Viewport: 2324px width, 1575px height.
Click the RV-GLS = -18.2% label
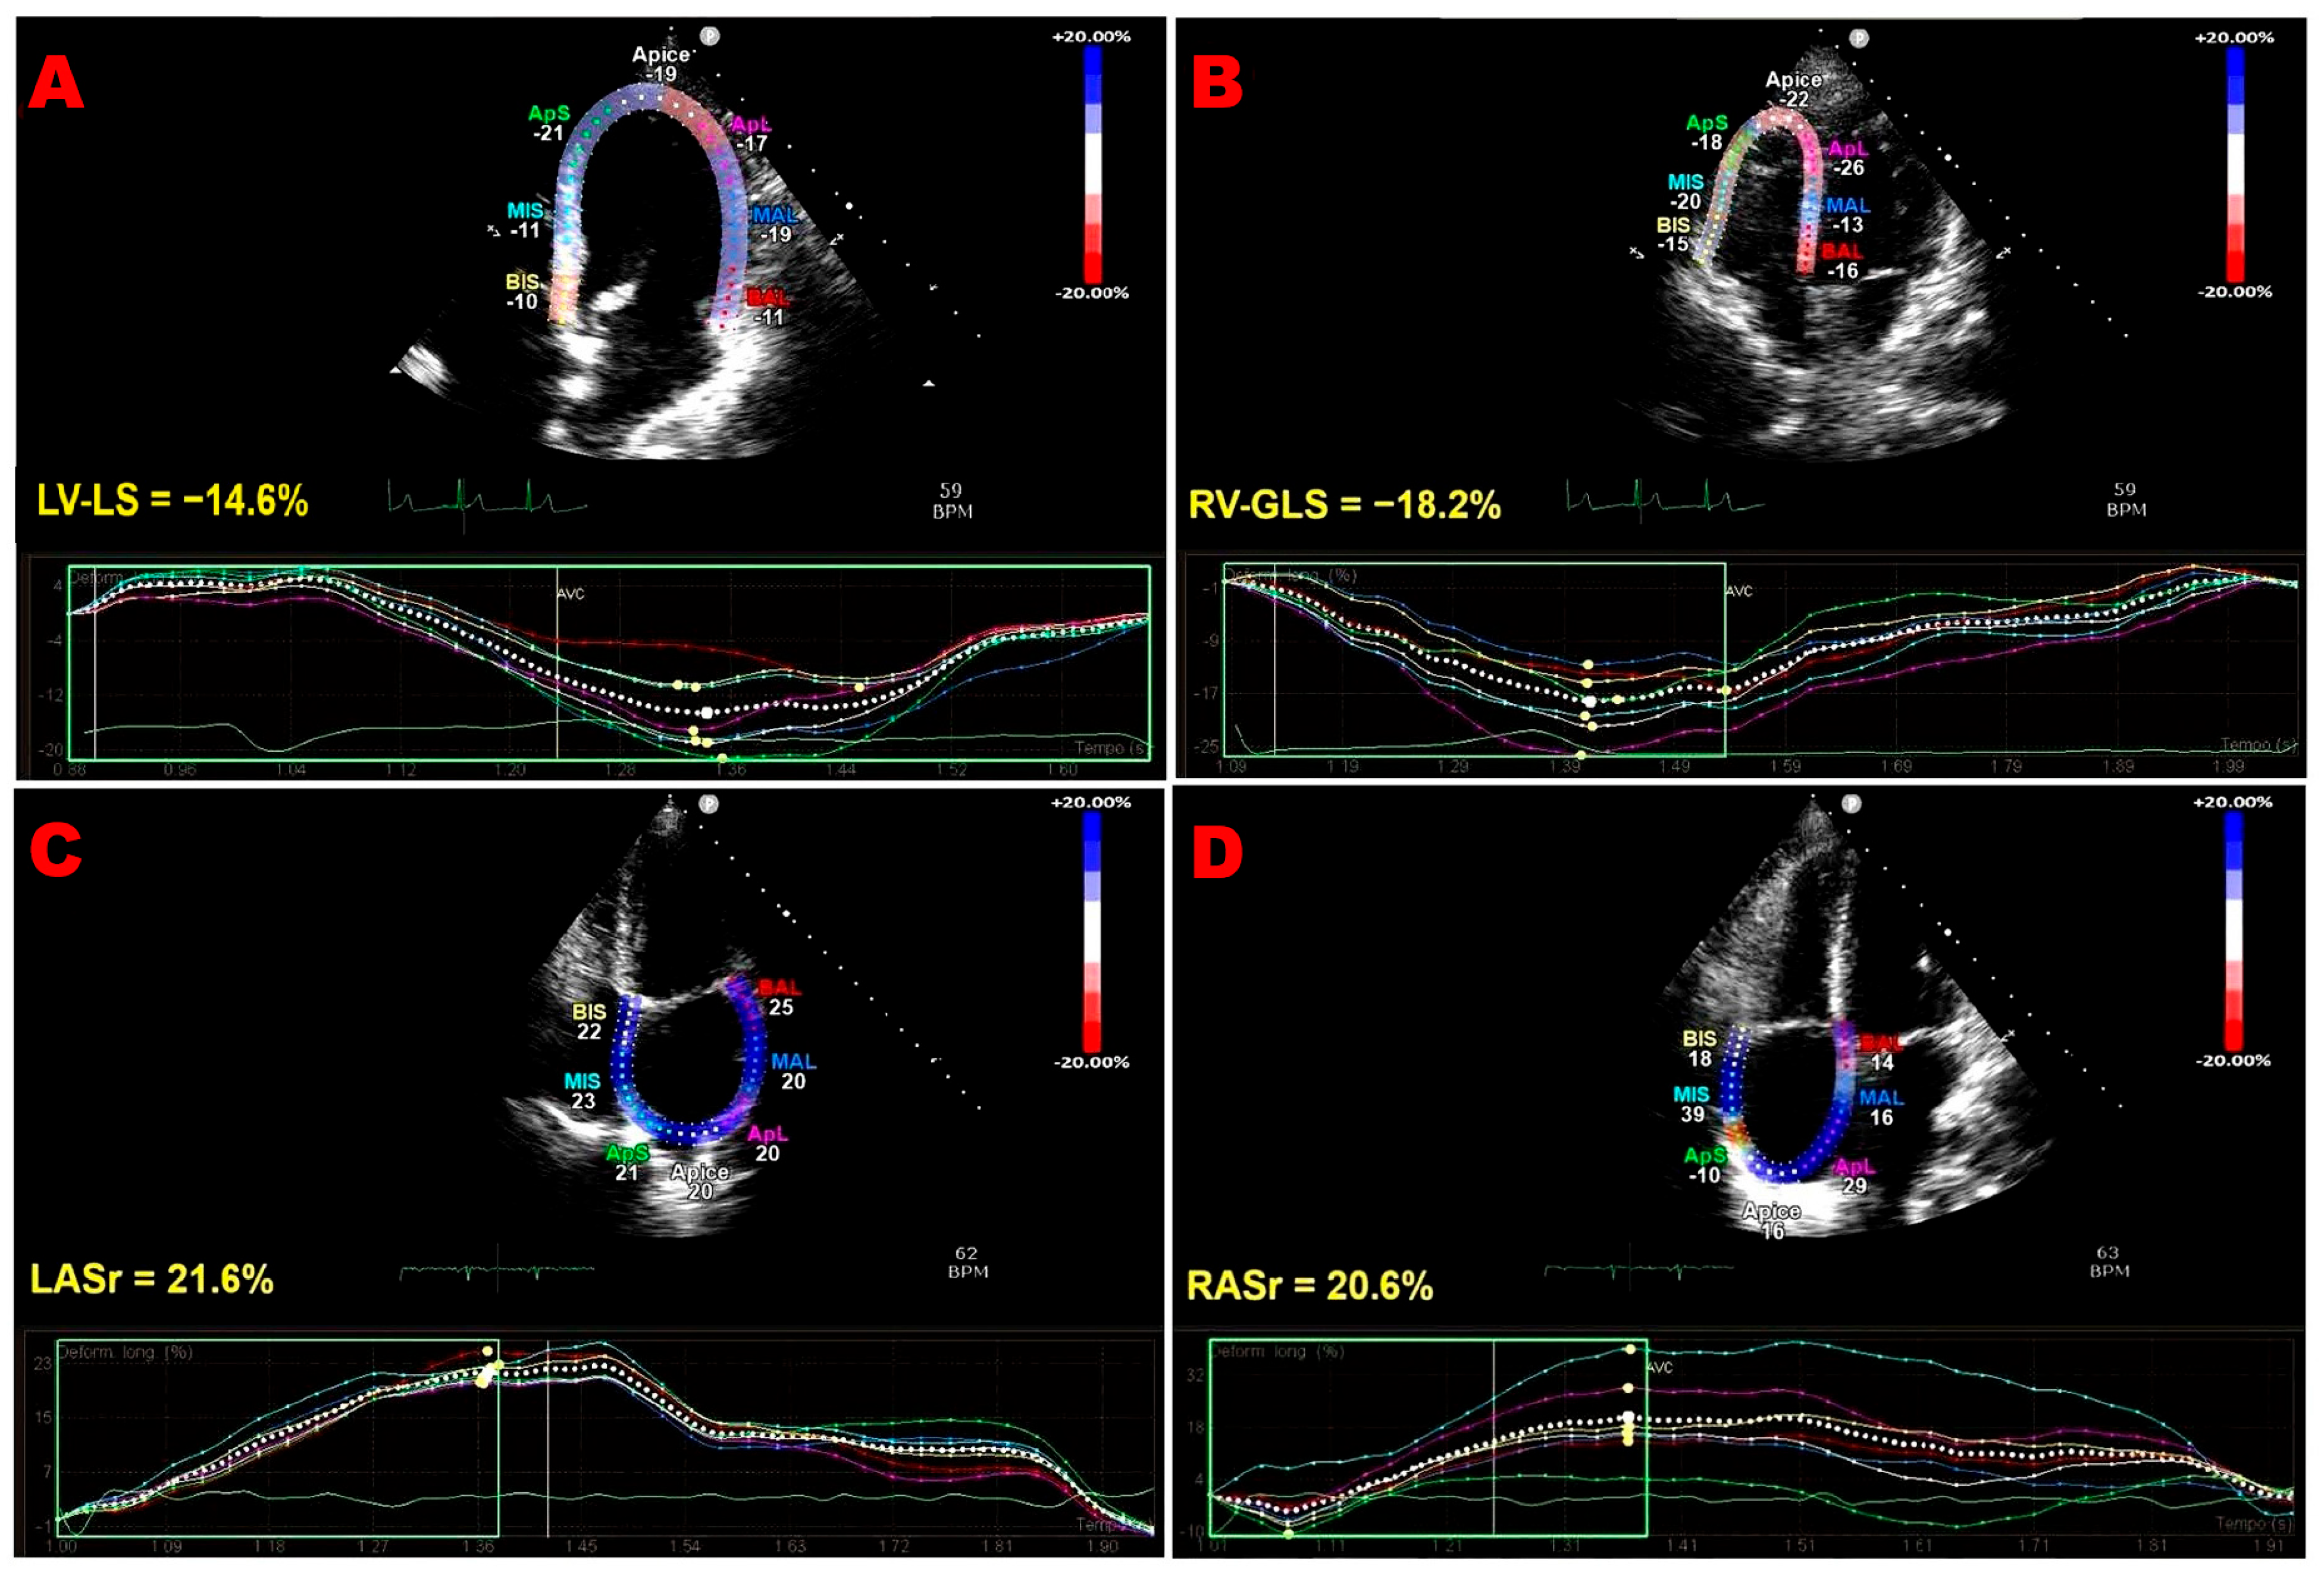(x=1344, y=504)
